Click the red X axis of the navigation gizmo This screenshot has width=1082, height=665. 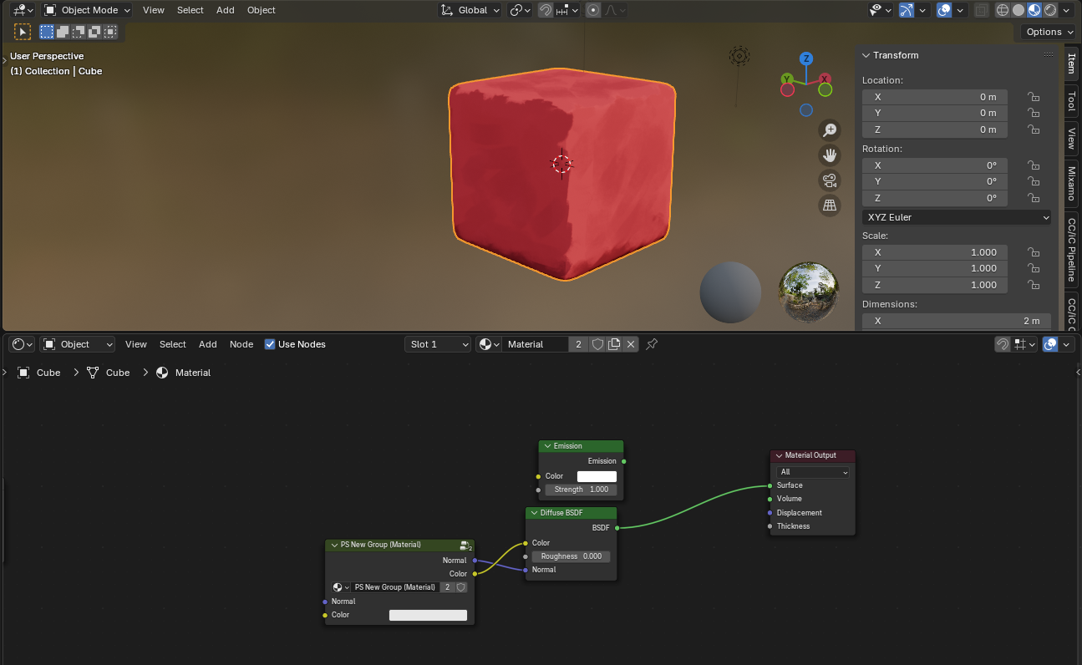(x=825, y=79)
